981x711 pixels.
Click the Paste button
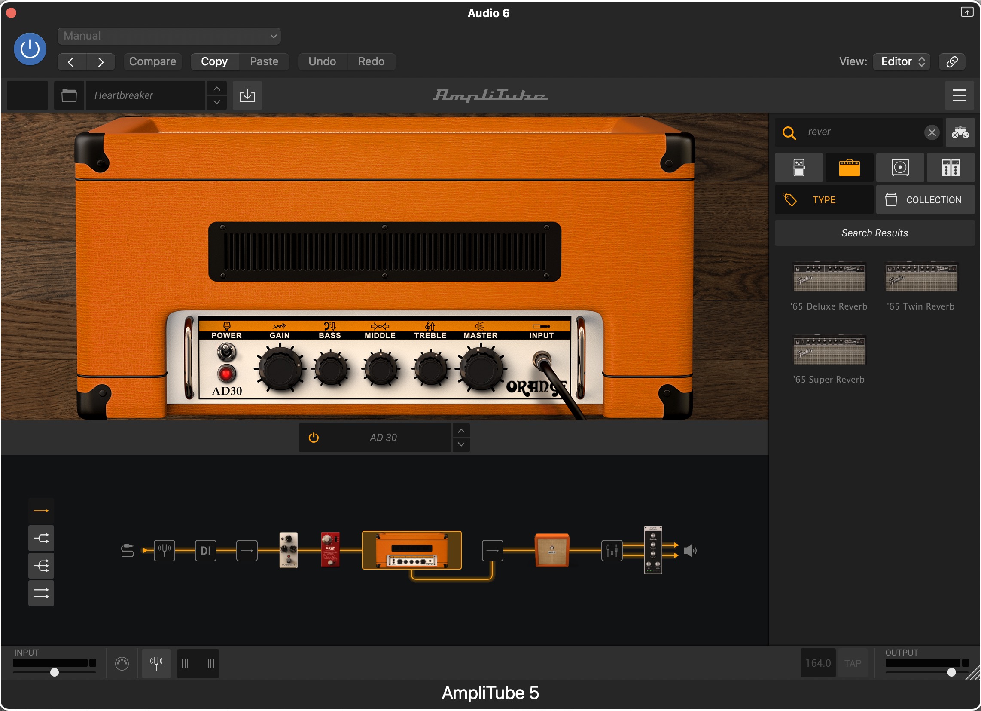(264, 61)
